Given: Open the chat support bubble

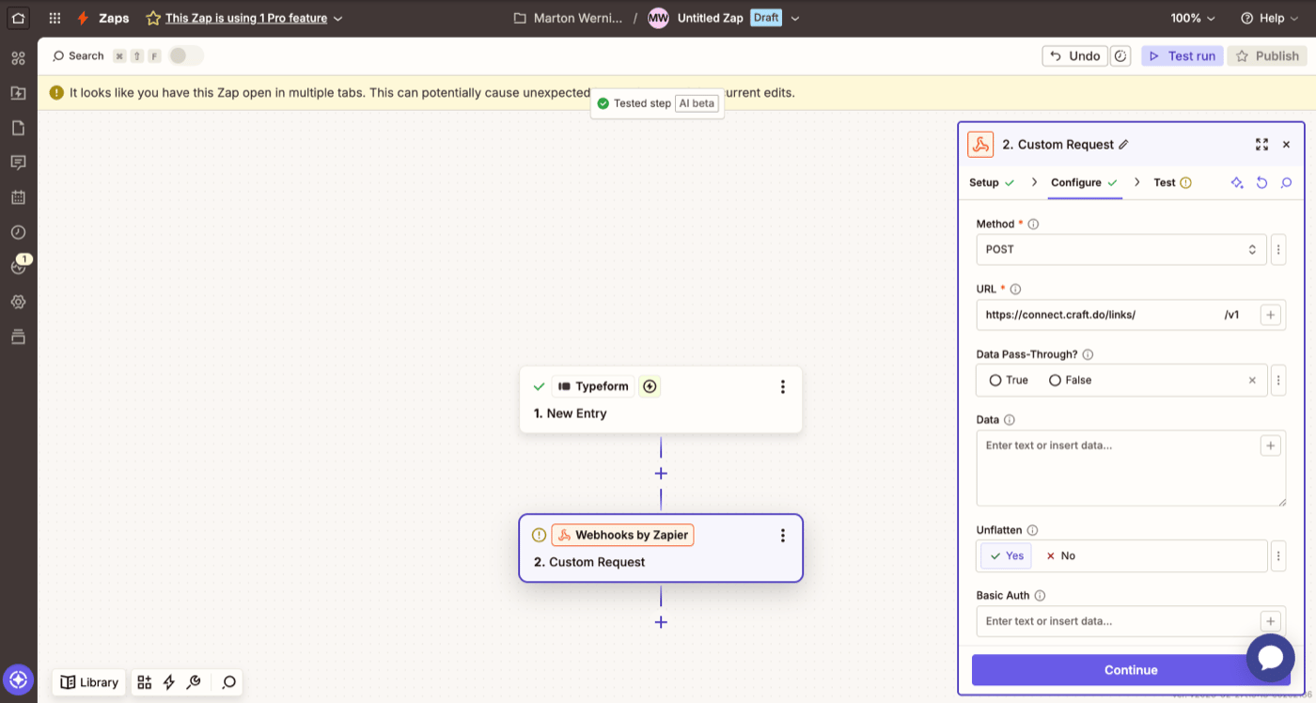Looking at the screenshot, I should (x=1270, y=658).
